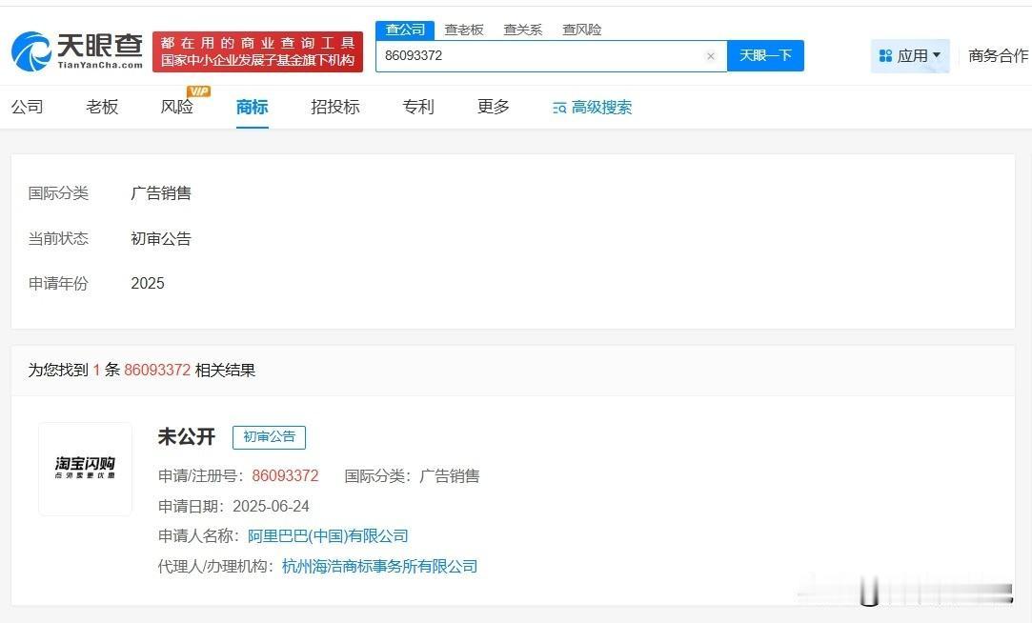The width and height of the screenshot is (1032, 623).
Task: Open the 未公开 trademark result title
Action: [186, 436]
